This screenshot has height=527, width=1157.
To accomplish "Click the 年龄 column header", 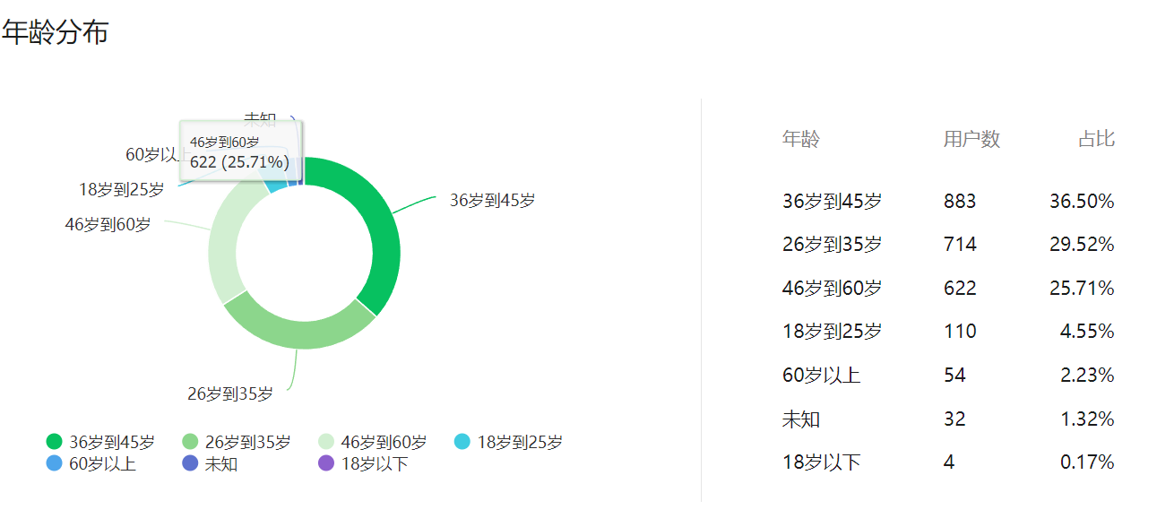I will coord(800,139).
